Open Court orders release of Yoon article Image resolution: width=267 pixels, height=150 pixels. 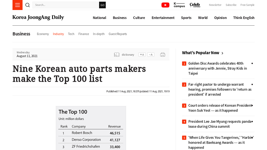pos(220,108)
